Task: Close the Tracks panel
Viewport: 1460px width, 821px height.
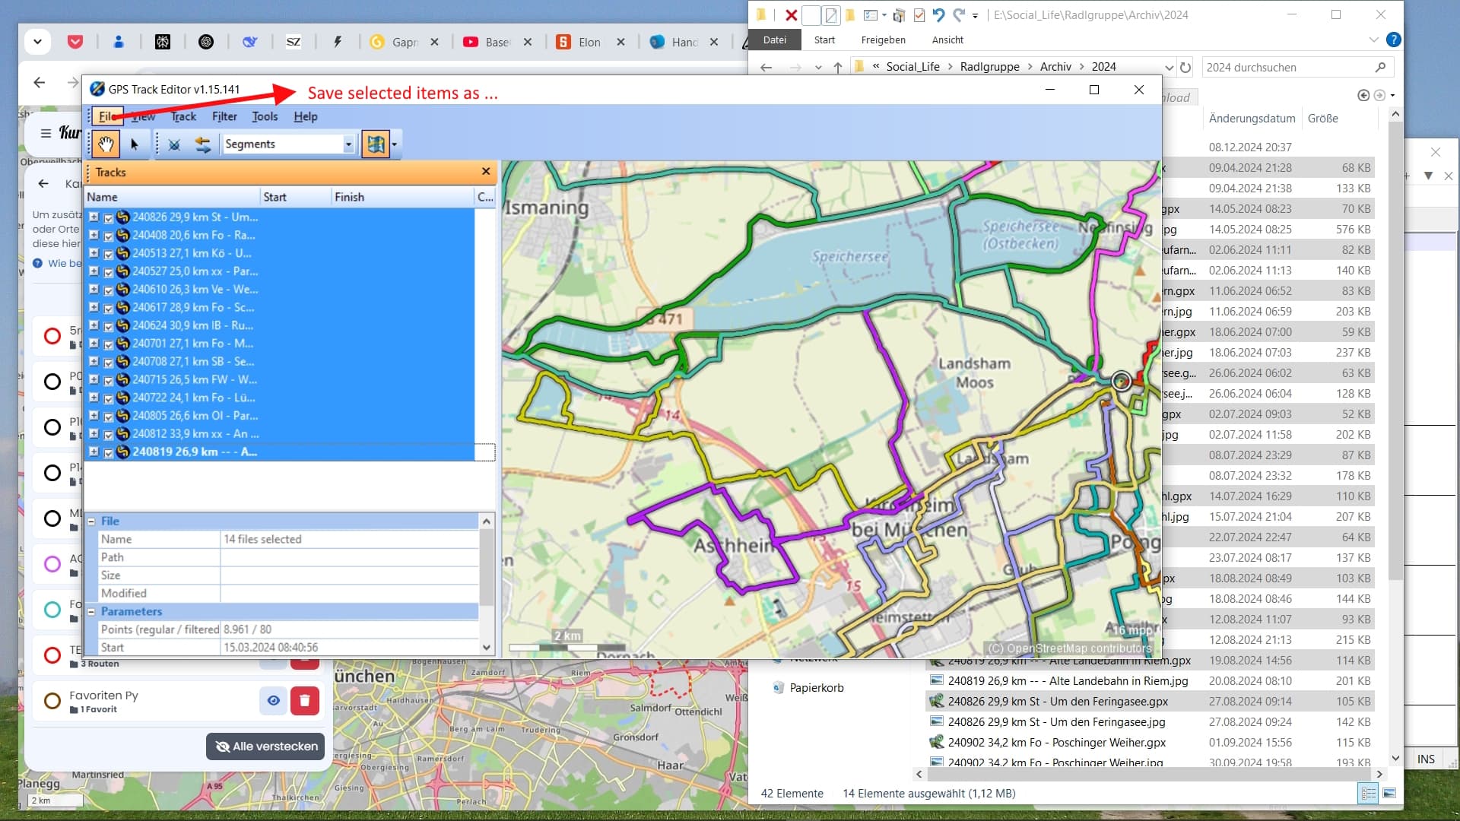Action: pyautogui.click(x=486, y=172)
